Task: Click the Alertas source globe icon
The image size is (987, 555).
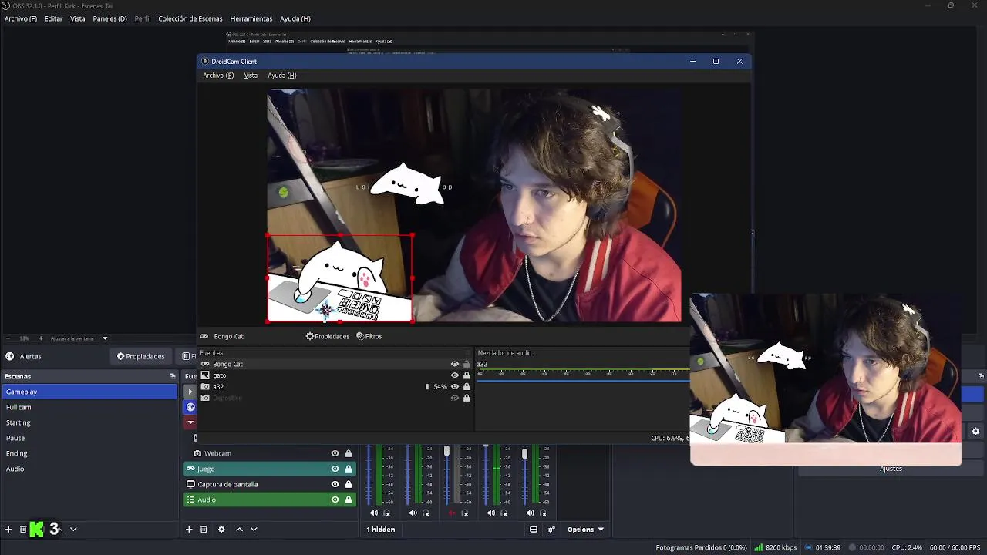Action: coord(10,356)
